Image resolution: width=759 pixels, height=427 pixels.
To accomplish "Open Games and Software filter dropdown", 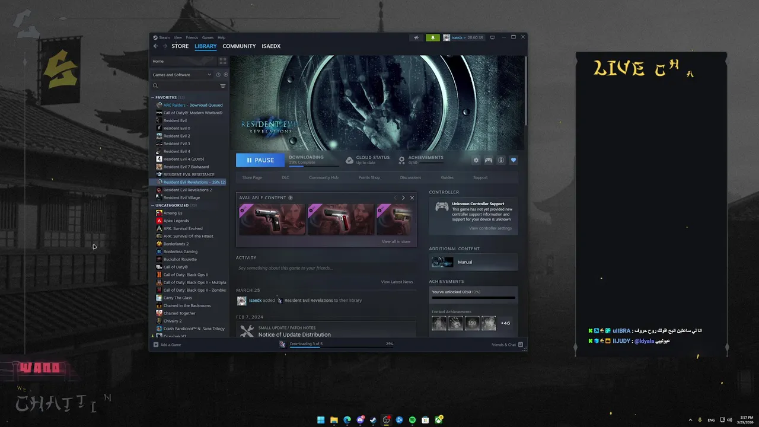I will [x=182, y=75].
